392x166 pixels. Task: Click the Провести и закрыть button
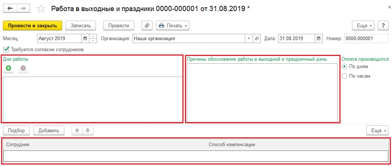(x=33, y=25)
